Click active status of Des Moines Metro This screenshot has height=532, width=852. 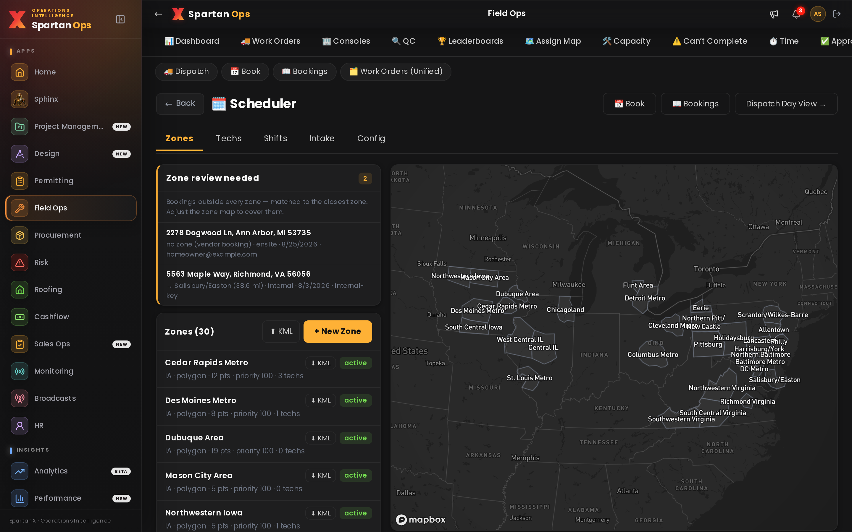point(356,400)
